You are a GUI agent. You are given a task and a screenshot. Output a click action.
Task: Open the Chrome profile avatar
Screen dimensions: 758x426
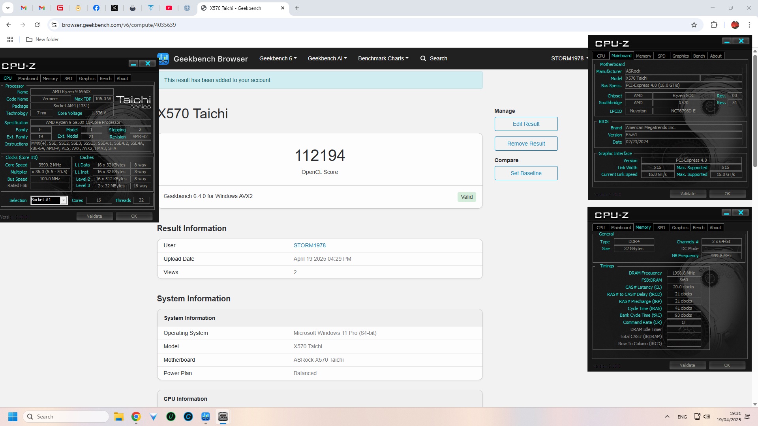pyautogui.click(x=735, y=25)
